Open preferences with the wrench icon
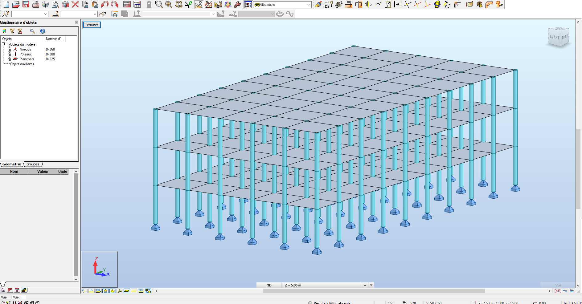The image size is (582, 304). [x=237, y=4]
